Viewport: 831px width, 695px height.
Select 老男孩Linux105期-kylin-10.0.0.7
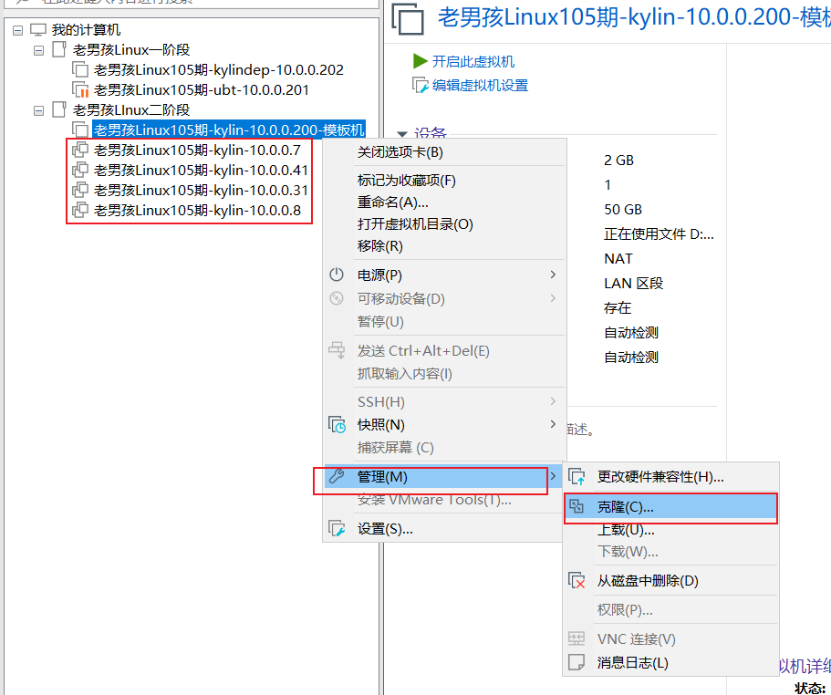[x=197, y=150]
